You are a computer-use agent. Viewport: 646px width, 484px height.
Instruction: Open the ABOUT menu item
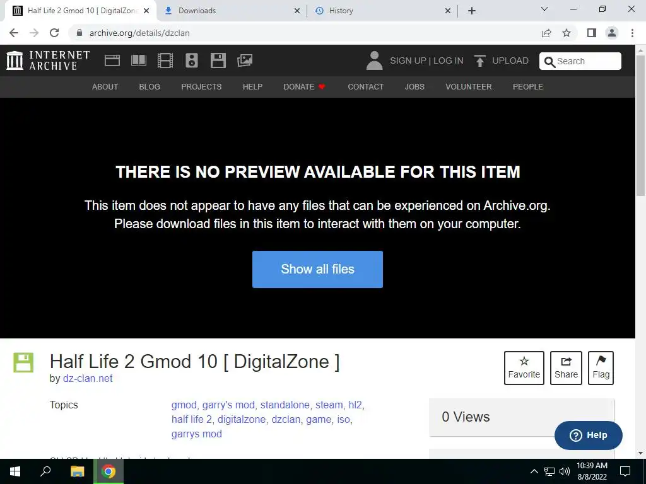point(105,87)
